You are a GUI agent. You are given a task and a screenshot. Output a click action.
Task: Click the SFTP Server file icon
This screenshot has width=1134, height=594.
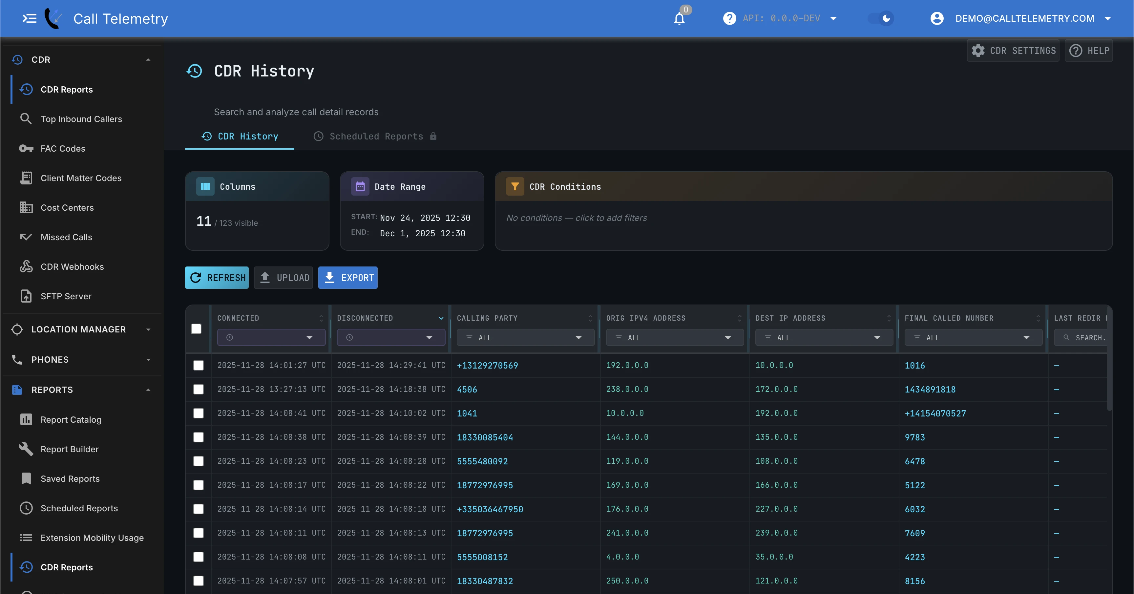[x=26, y=296]
